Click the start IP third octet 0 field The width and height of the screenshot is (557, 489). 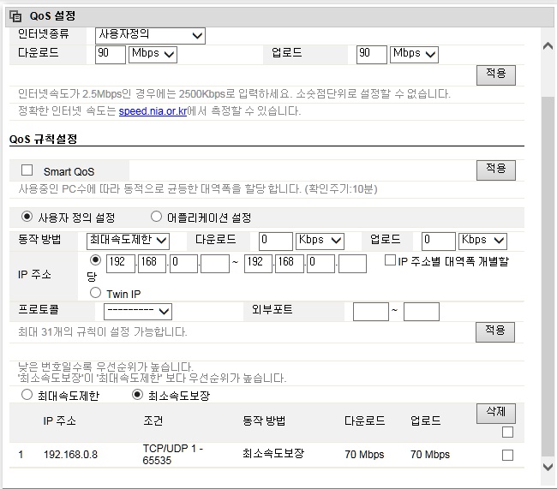point(183,264)
